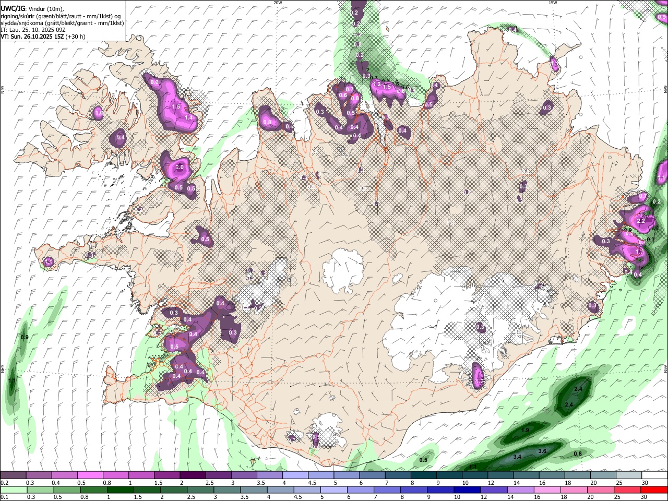Click the 15W longitude label
Viewport: 668px width, 501px height.
click(x=553, y=3)
